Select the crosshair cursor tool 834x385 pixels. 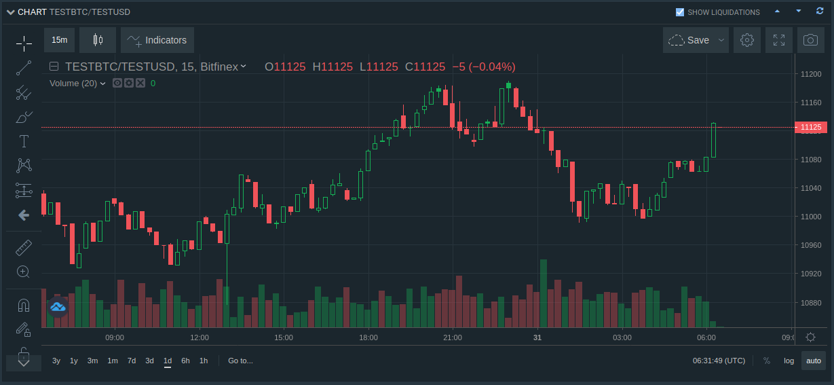click(x=24, y=44)
